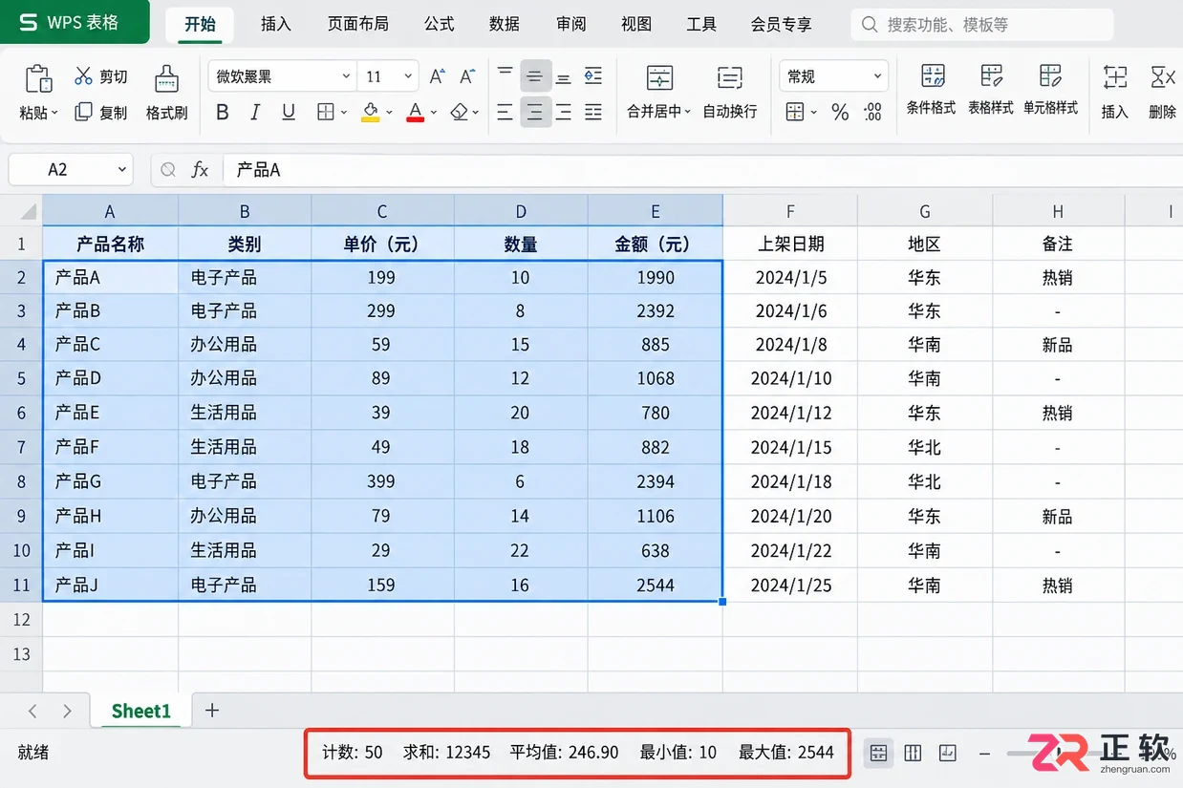The width and height of the screenshot is (1183, 788).
Task: Apply distributed alignment icon next to right align
Action: tap(593, 113)
